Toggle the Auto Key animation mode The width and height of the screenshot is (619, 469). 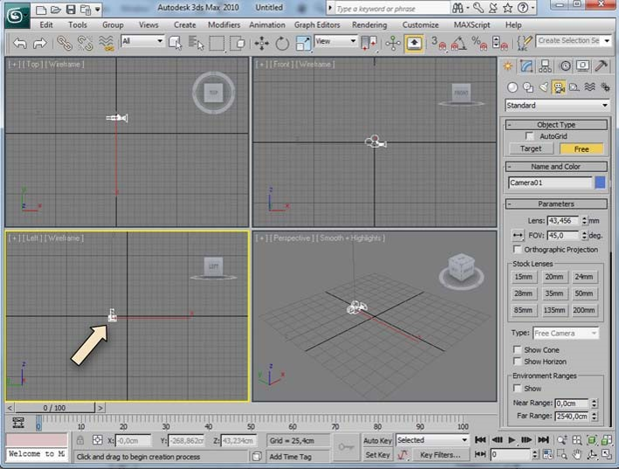tap(378, 440)
